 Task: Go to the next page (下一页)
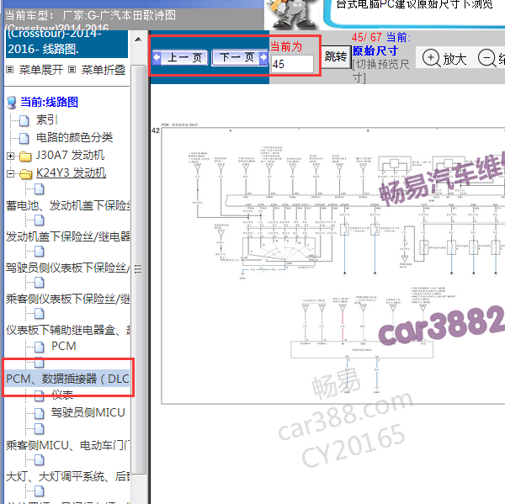coord(240,58)
